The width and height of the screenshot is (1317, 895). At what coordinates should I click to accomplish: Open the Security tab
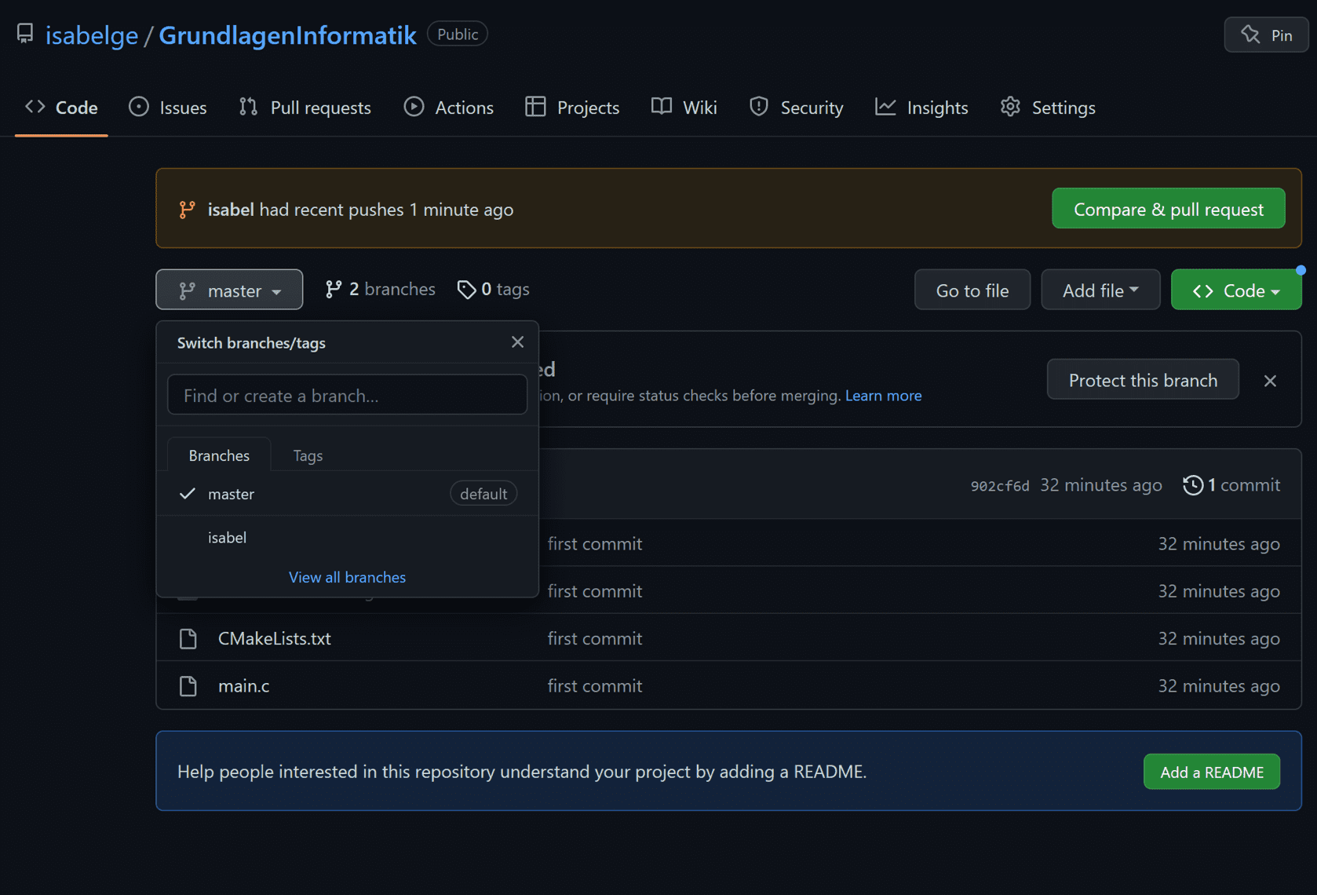click(796, 108)
